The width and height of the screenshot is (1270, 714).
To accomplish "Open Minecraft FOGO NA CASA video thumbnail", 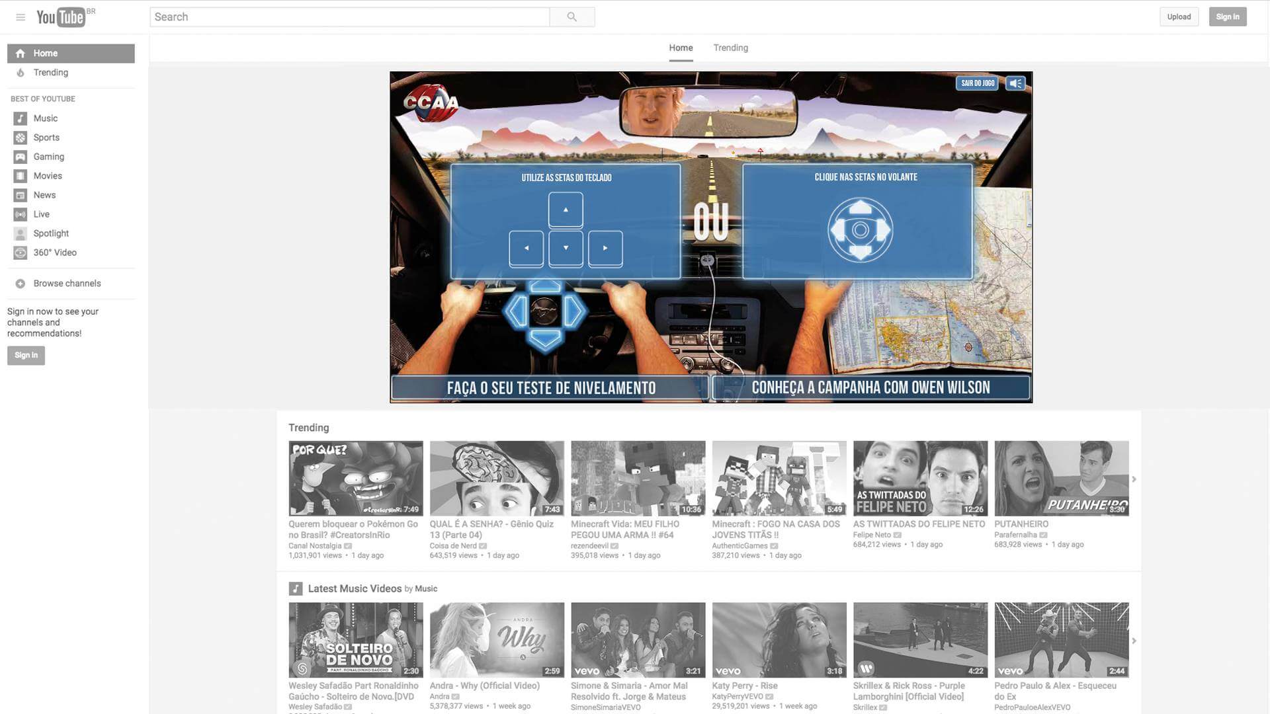I will point(779,479).
